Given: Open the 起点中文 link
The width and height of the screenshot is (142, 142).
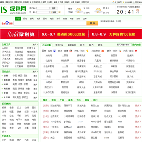Looking at the screenshot, I should click(54, 116).
